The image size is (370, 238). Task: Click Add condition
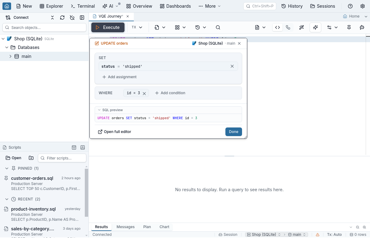(x=170, y=93)
